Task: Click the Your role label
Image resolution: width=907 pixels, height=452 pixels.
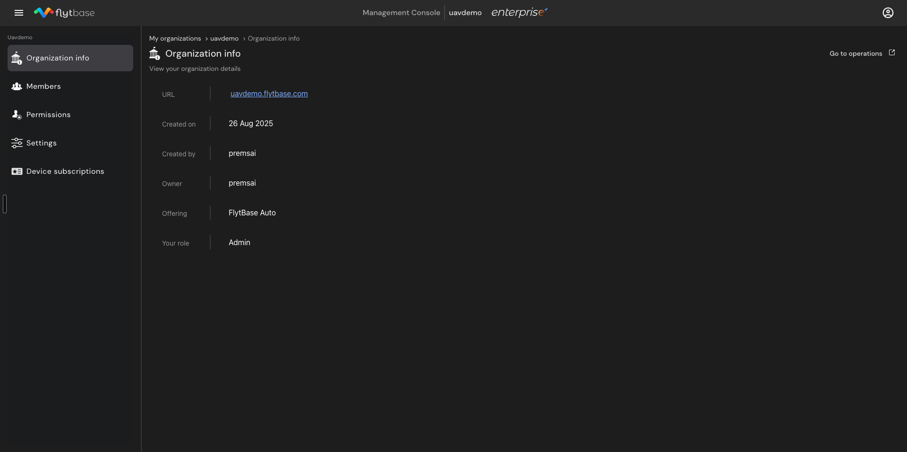Action: [x=175, y=243]
